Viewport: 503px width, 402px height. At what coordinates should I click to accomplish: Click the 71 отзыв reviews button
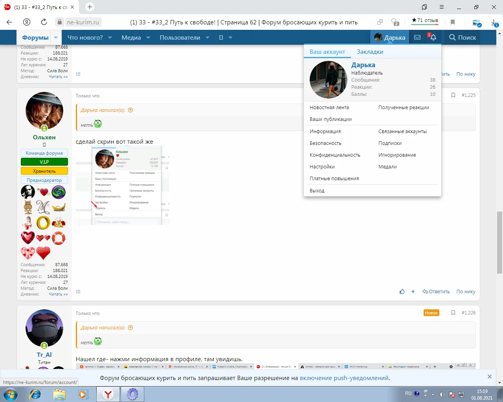pyautogui.click(x=425, y=20)
